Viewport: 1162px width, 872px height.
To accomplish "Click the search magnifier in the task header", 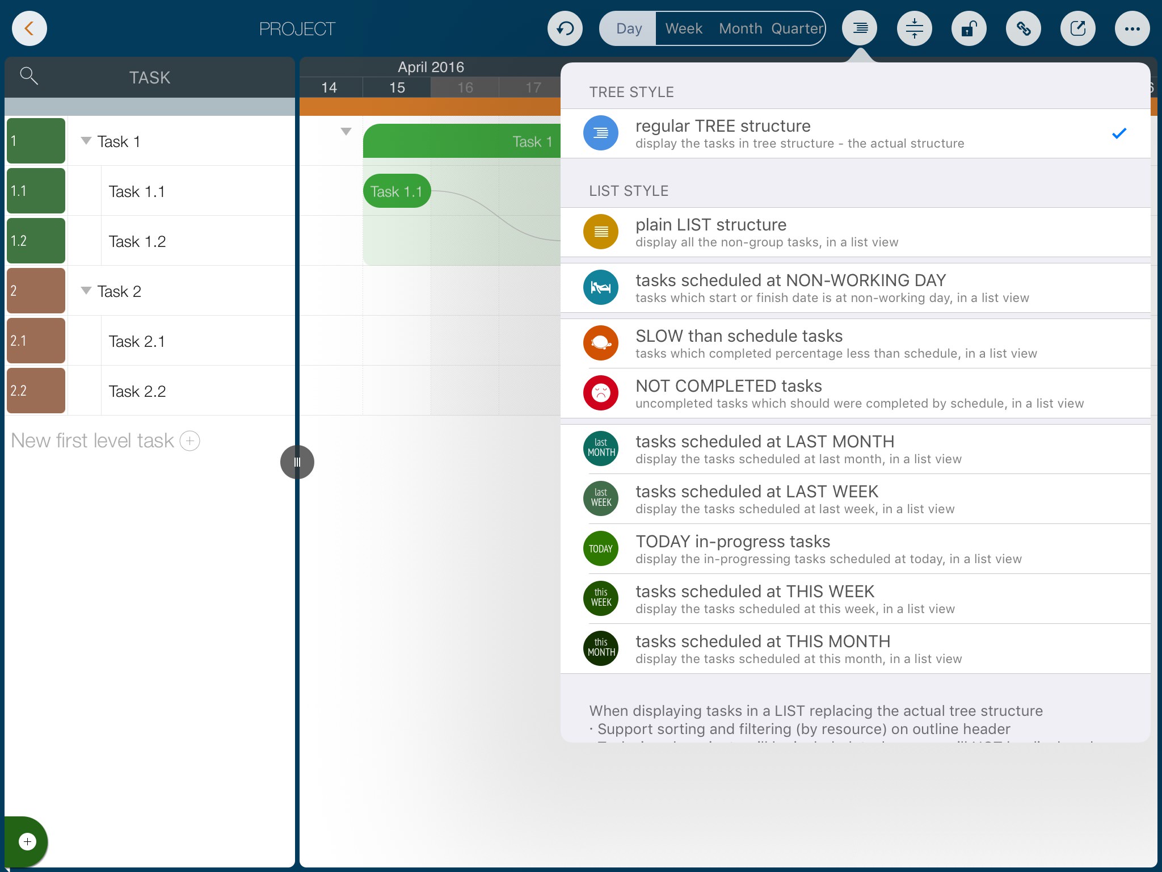I will point(29,76).
